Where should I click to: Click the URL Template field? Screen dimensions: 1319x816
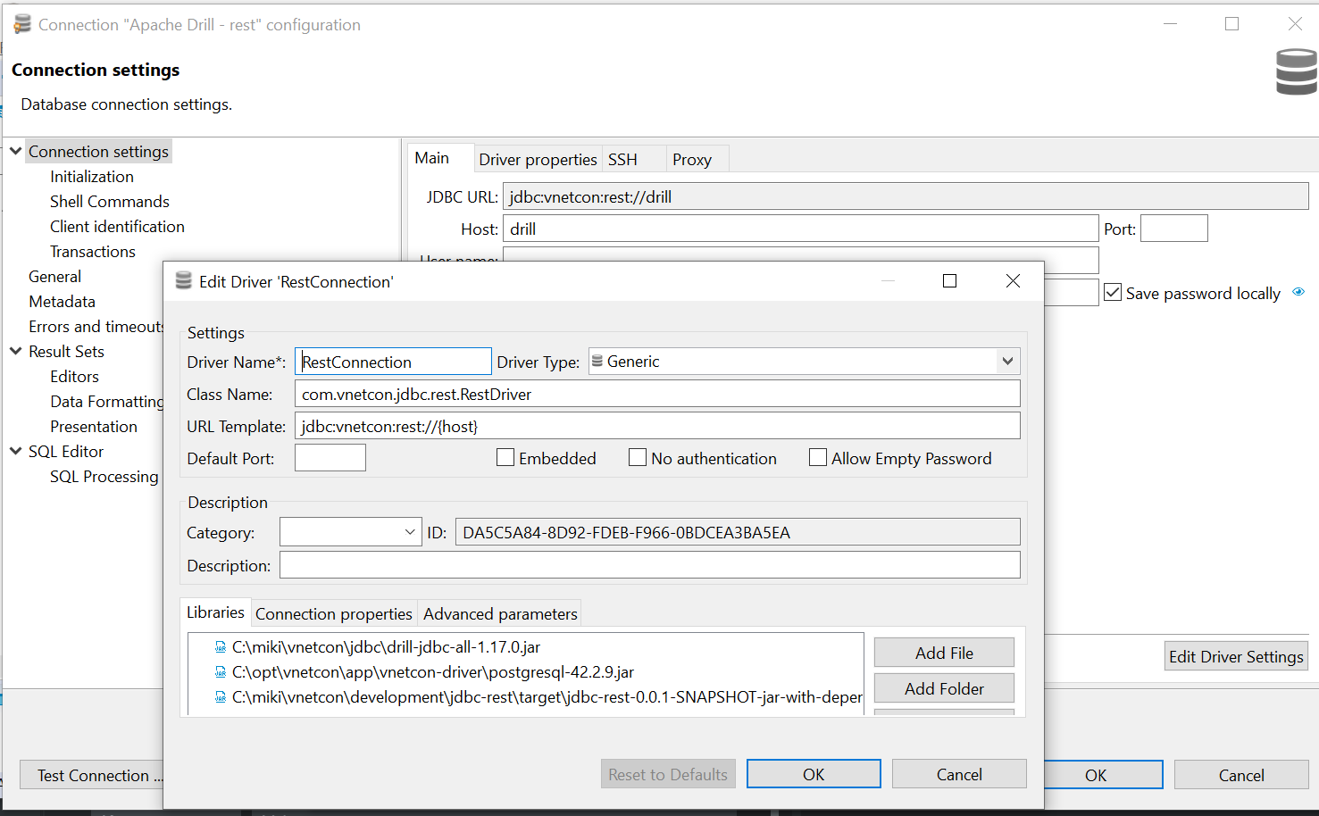[657, 426]
